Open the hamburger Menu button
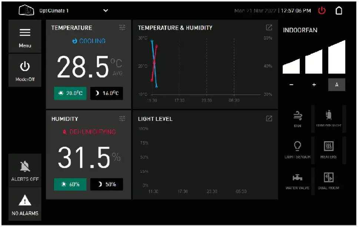Image resolution: width=359 pixels, height=227 pixels. tap(25, 37)
